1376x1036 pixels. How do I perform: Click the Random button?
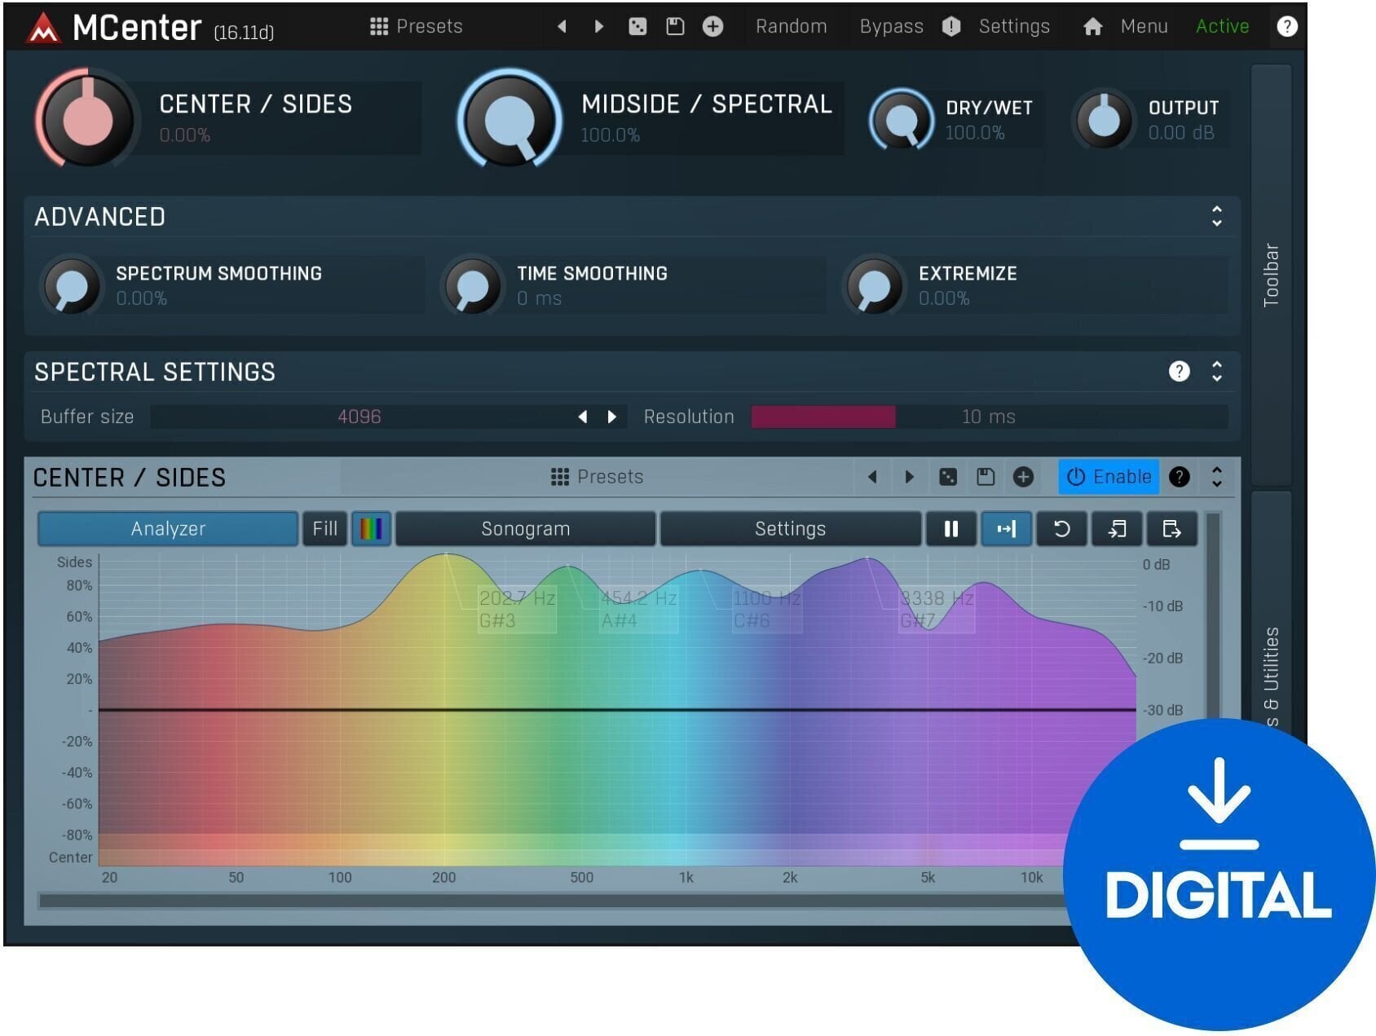pos(791,27)
